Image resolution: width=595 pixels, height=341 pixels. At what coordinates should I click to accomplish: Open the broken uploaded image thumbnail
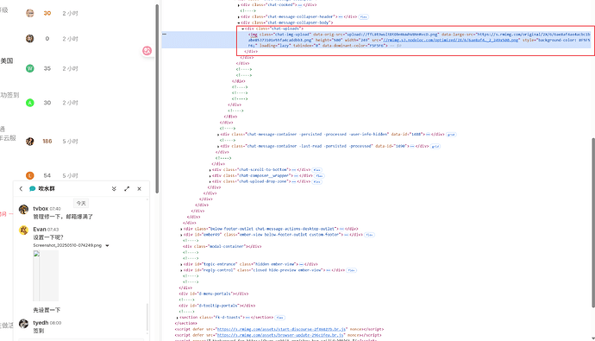pyautogui.click(x=46, y=275)
